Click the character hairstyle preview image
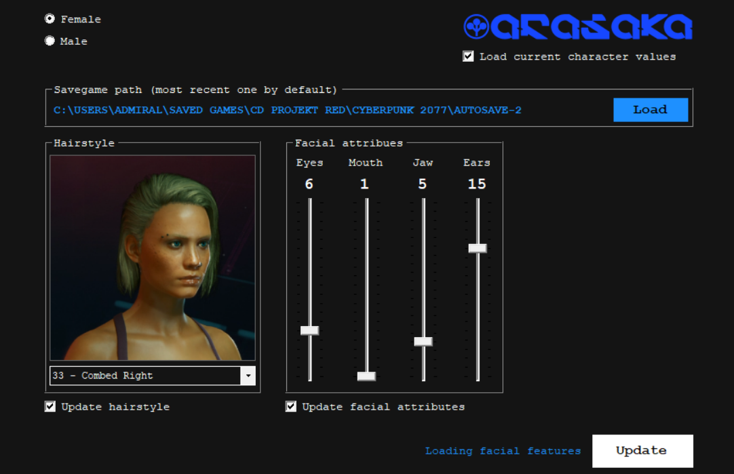734x474 pixels. tap(153, 258)
